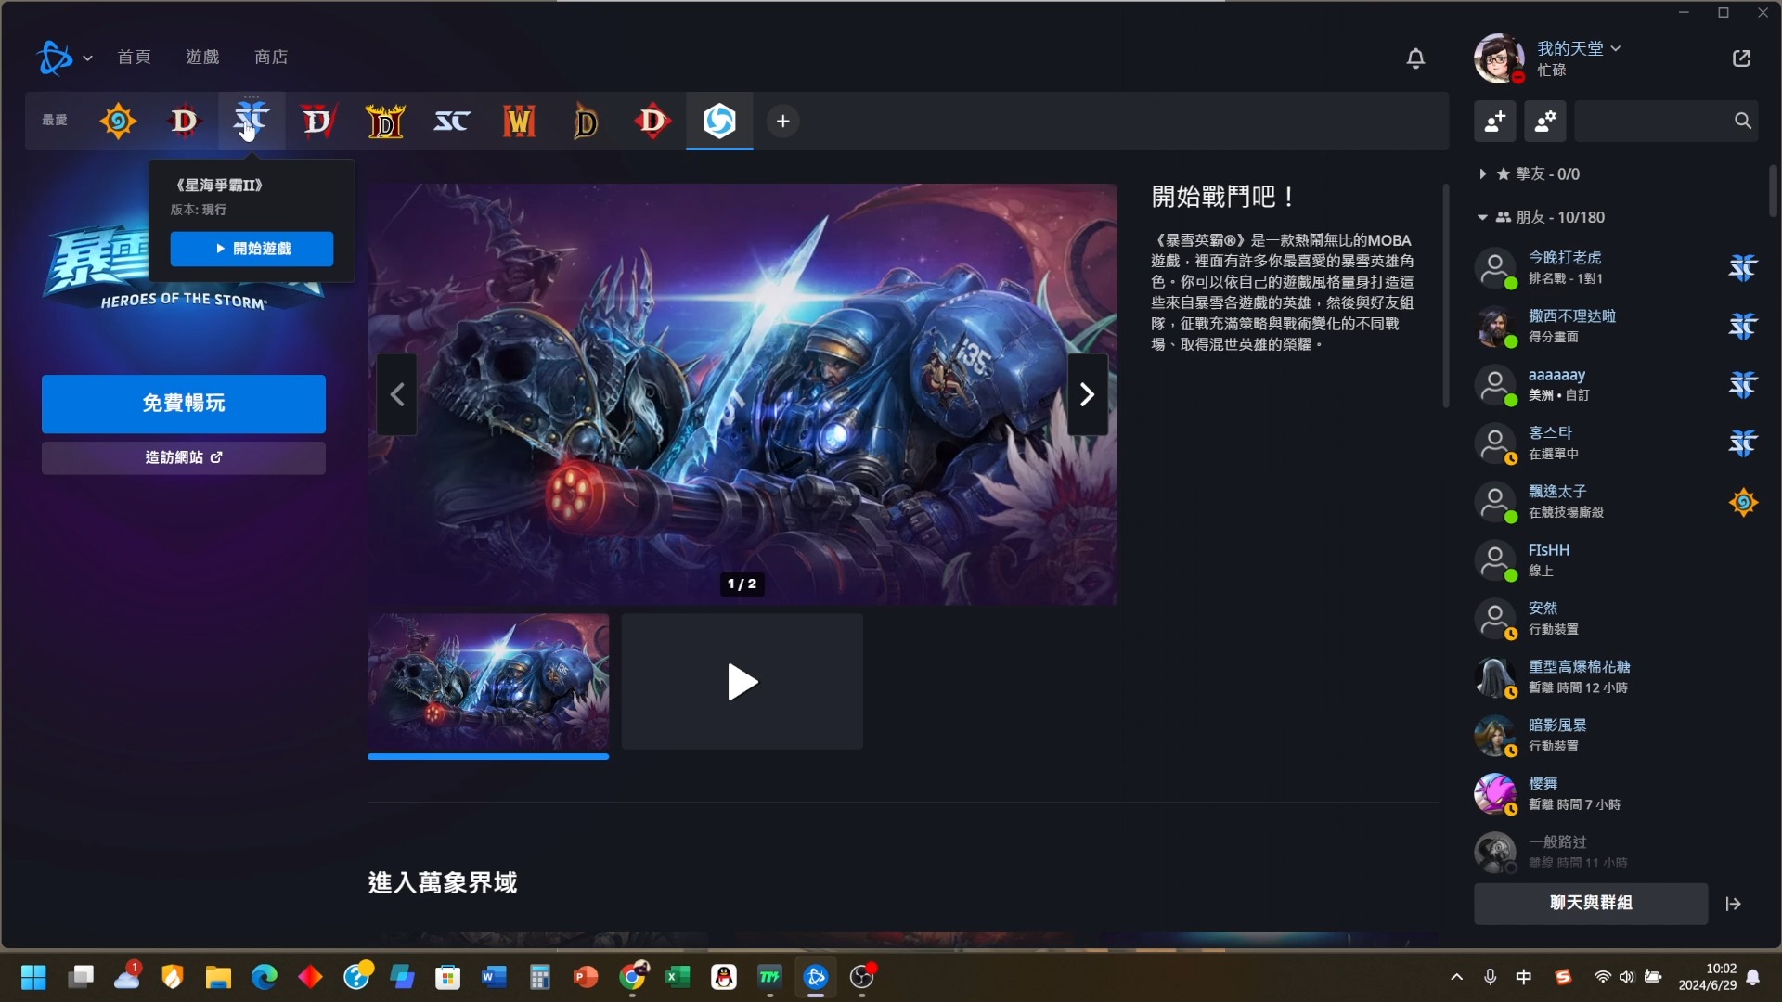Open Microsoft Edge from taskbar

pyautogui.click(x=265, y=977)
